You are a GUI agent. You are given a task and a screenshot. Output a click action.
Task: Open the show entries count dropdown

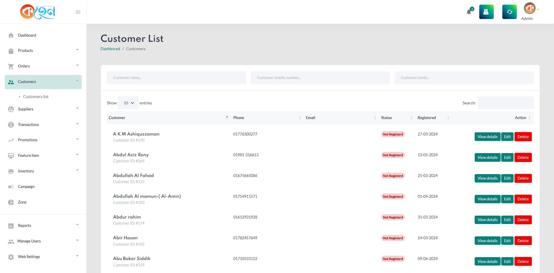click(128, 103)
